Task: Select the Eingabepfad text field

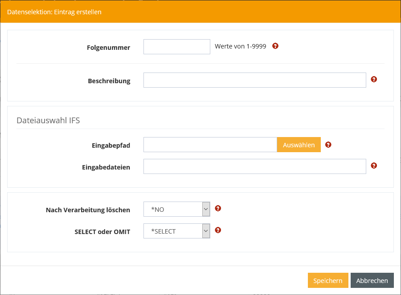Action: [x=210, y=145]
